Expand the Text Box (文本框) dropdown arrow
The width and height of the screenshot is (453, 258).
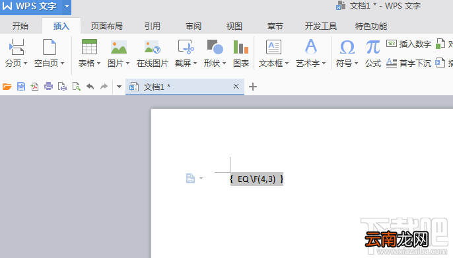click(x=287, y=63)
